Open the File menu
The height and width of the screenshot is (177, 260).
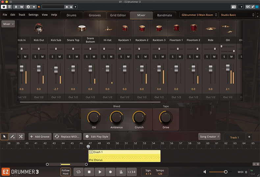pyautogui.click(x=5, y=15)
